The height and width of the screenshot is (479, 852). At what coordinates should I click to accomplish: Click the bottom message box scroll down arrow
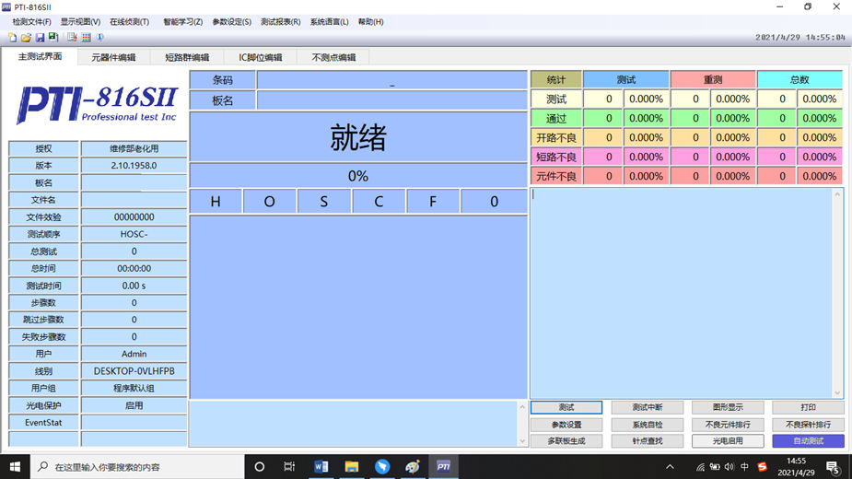point(522,441)
